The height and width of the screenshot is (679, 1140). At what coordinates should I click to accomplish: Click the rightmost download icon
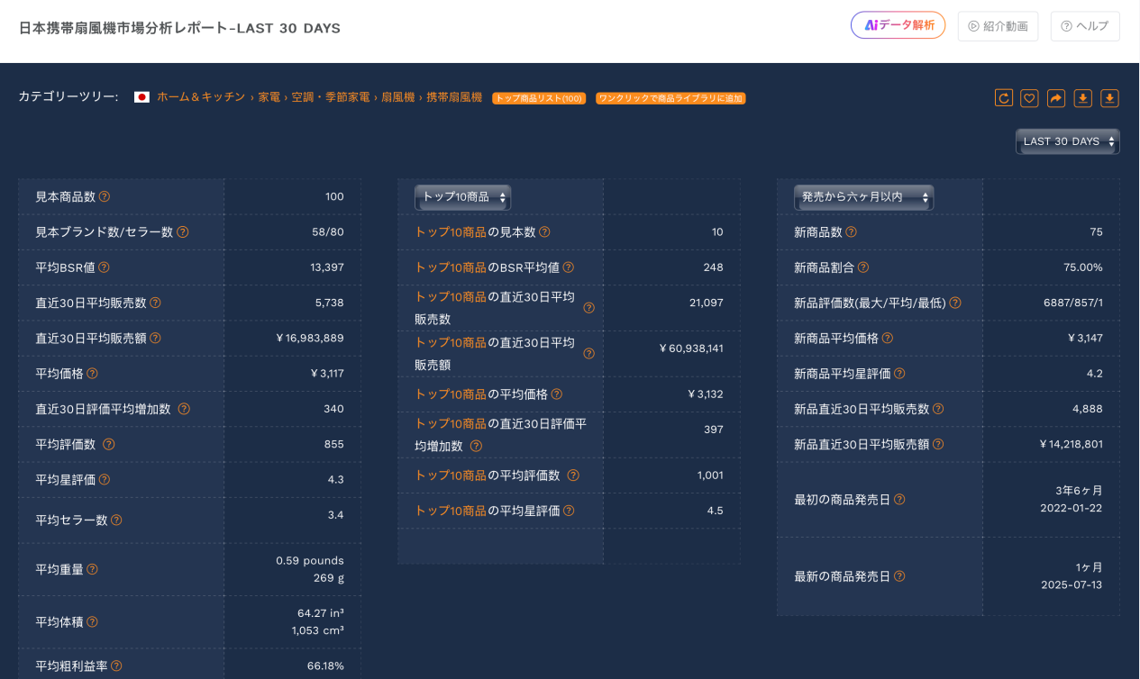tap(1109, 98)
